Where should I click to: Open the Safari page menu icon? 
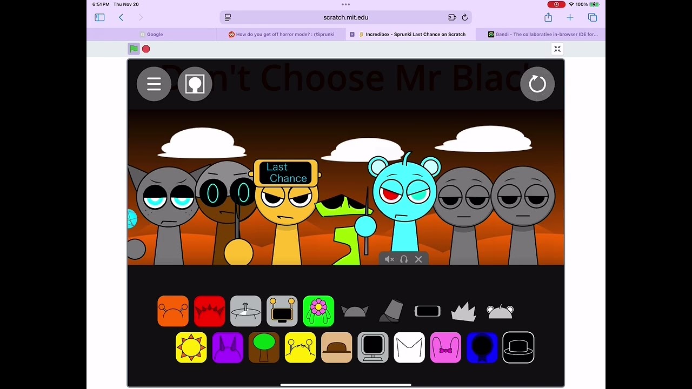(228, 17)
